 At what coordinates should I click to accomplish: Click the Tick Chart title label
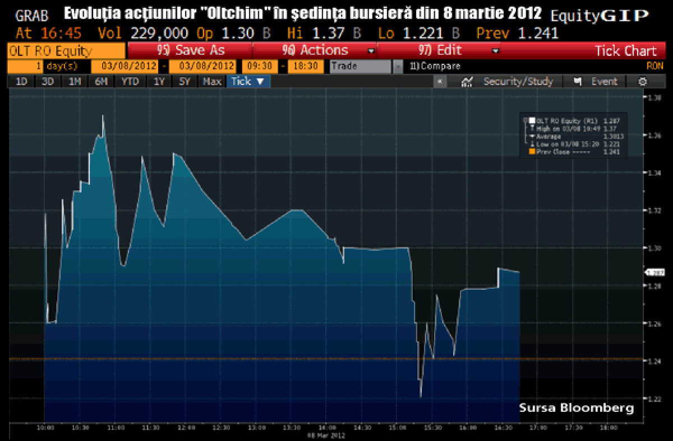(625, 51)
